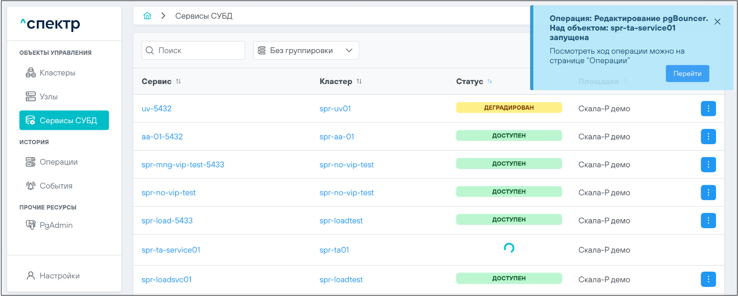Go to Узлы in sidebar

point(48,97)
